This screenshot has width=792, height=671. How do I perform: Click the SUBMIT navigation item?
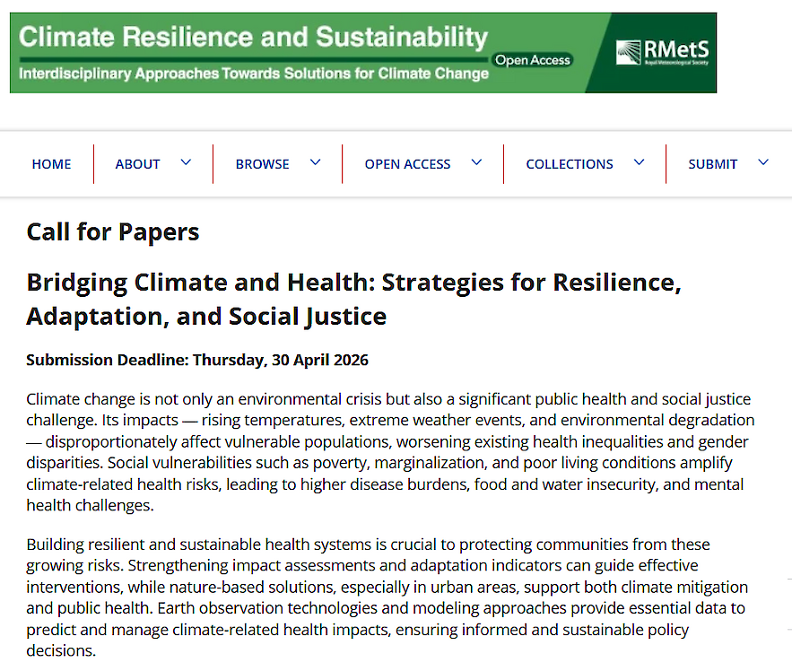712,164
